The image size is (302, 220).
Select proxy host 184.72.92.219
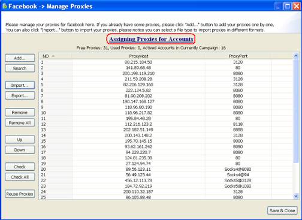click(x=138, y=186)
